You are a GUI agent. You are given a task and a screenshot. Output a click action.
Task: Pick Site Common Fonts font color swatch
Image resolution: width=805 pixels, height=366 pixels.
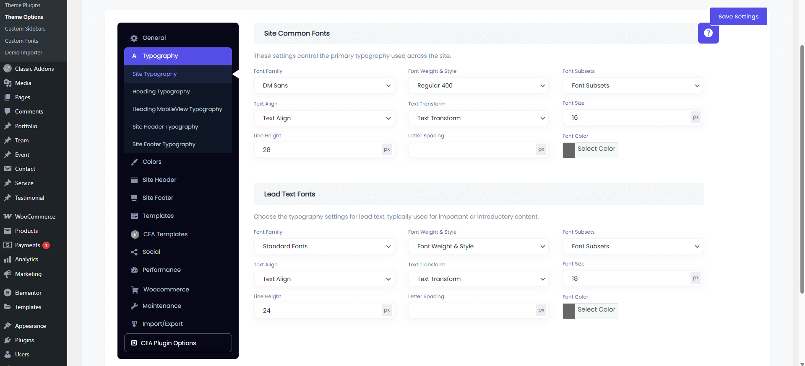point(569,150)
